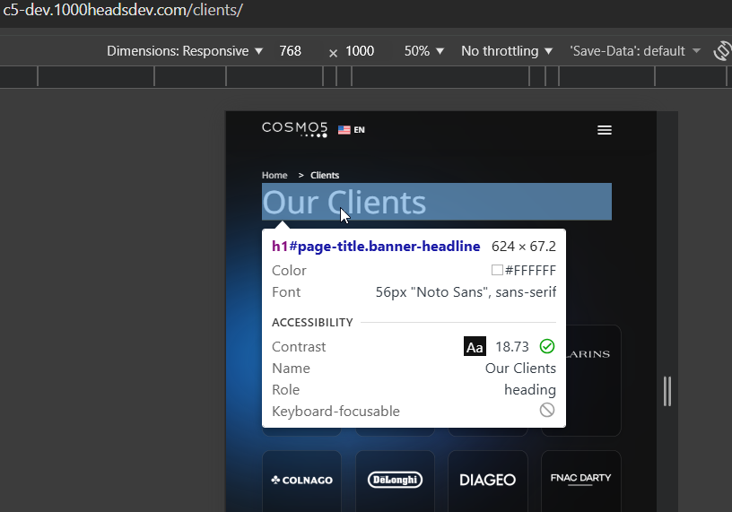Click the 624 × 67.2 size text
The height and width of the screenshot is (512, 732).
click(524, 246)
